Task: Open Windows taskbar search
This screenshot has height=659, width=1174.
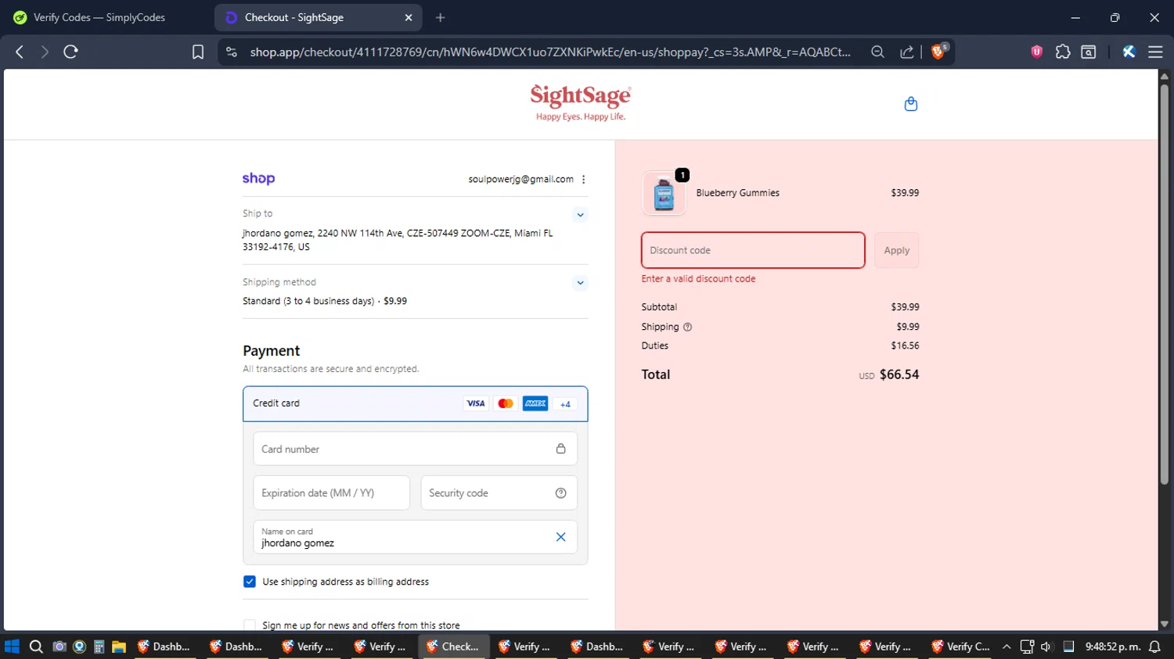Action: pyautogui.click(x=36, y=646)
